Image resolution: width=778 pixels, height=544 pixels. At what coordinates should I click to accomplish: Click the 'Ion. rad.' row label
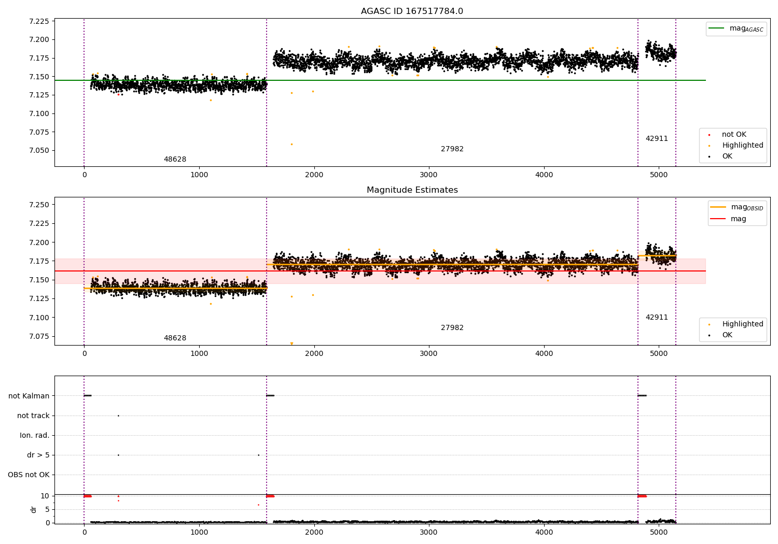point(35,435)
